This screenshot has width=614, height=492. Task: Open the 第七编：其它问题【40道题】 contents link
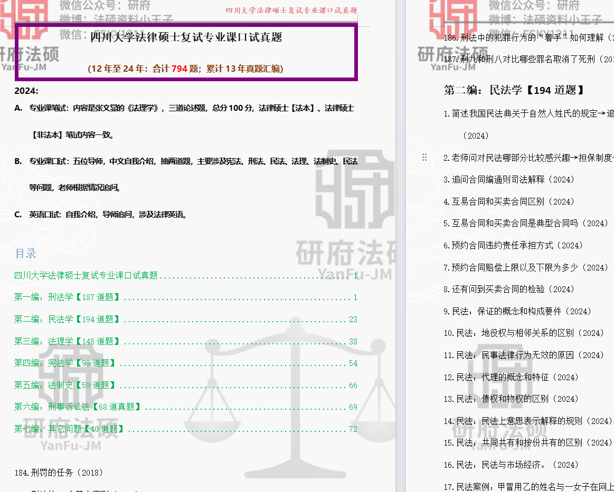(x=186, y=429)
